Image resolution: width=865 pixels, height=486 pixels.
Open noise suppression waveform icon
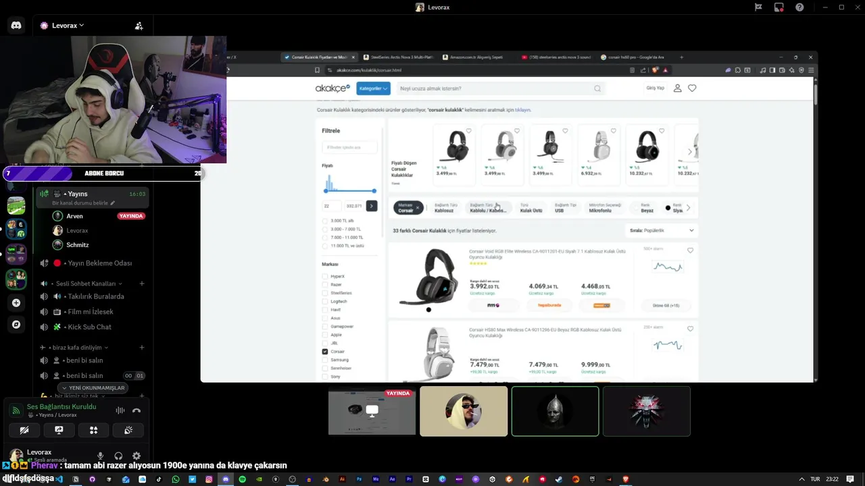[x=120, y=410]
